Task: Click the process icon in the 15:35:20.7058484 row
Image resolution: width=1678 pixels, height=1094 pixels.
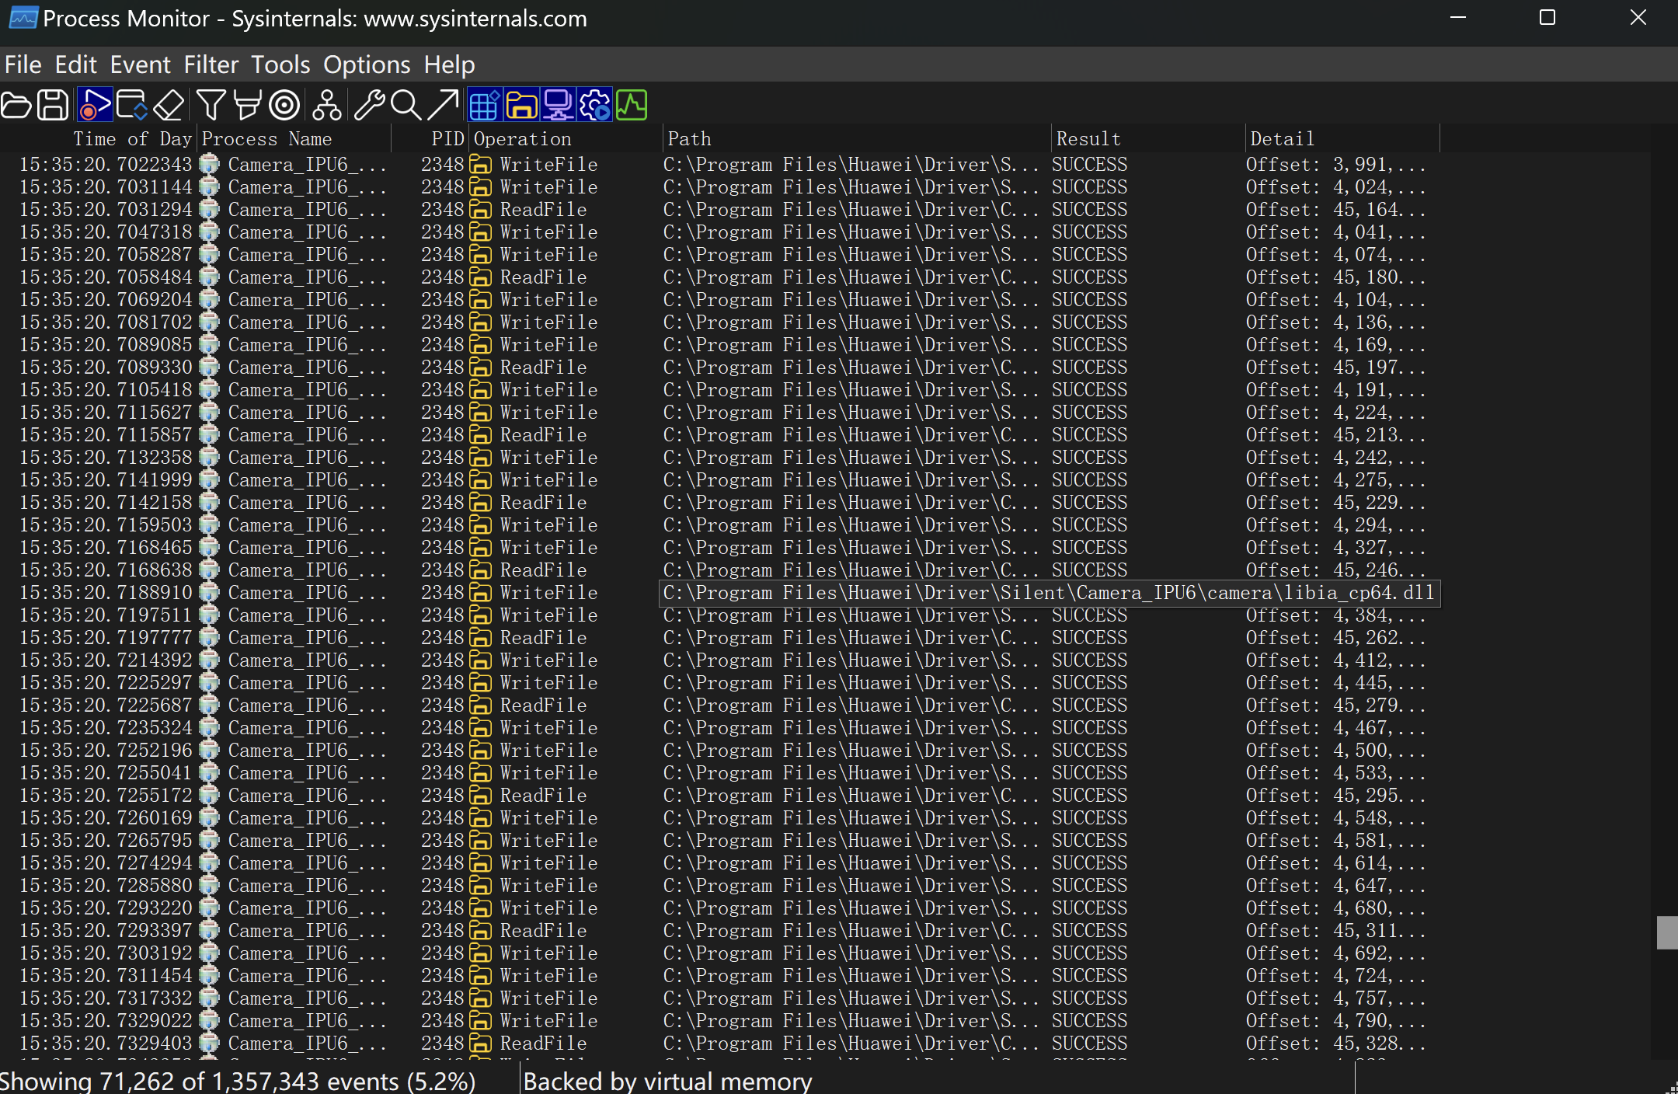Action: [x=209, y=277]
